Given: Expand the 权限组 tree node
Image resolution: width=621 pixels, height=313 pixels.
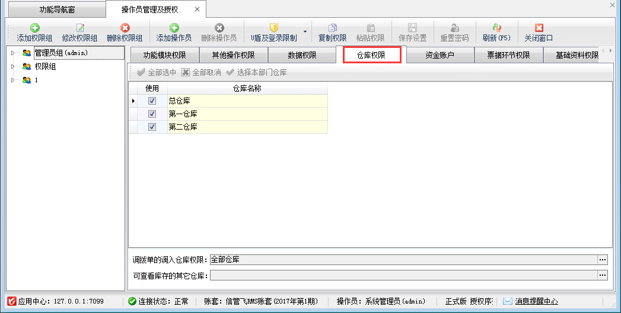Looking at the screenshot, I should [13, 67].
